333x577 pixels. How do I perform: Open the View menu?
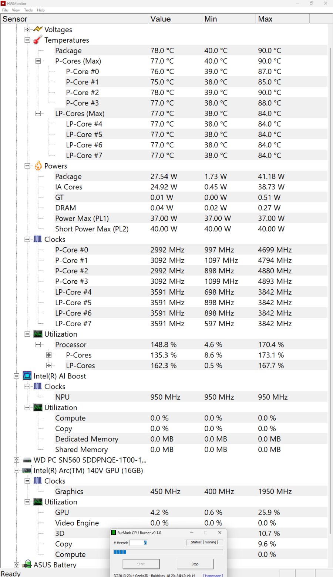point(16,10)
